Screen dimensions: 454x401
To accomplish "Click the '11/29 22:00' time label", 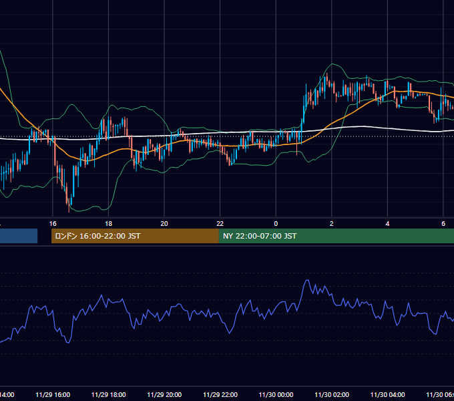I will pos(220,394).
